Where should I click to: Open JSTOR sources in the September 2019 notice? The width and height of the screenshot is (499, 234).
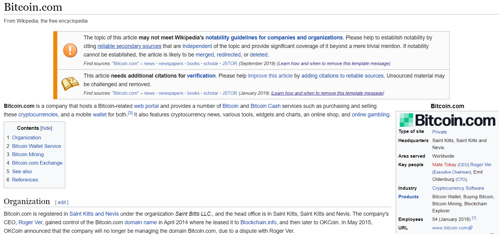229,64
